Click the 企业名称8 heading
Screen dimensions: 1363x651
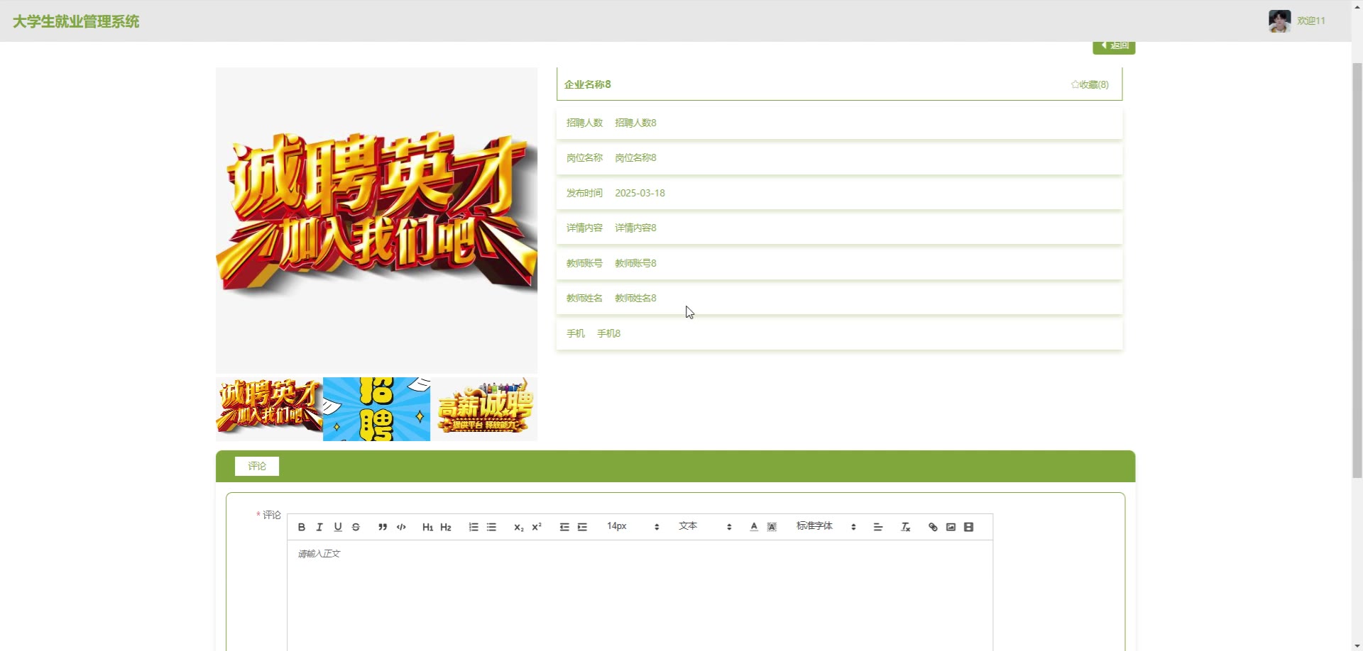(x=588, y=84)
